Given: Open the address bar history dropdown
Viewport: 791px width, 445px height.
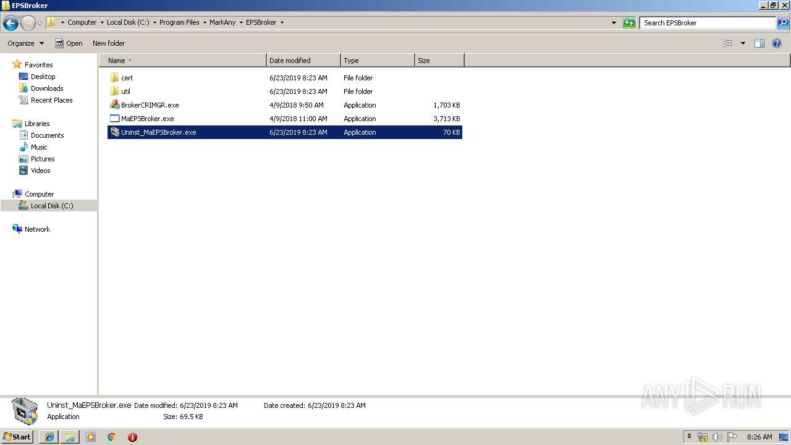Looking at the screenshot, I should (614, 23).
